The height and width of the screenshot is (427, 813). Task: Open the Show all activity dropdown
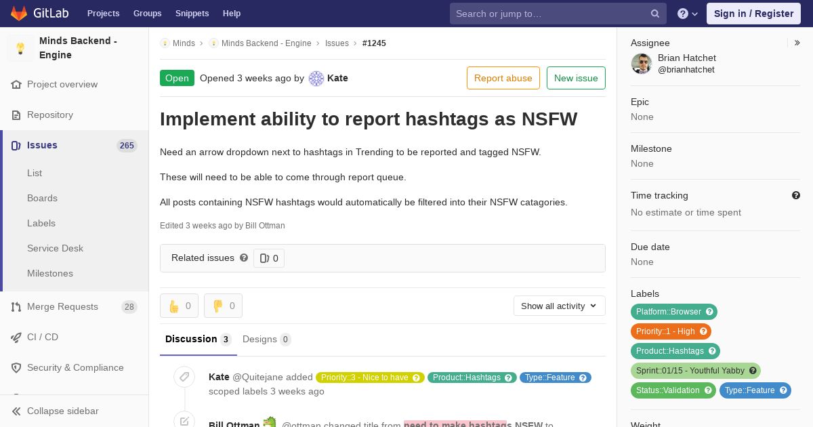coord(560,306)
